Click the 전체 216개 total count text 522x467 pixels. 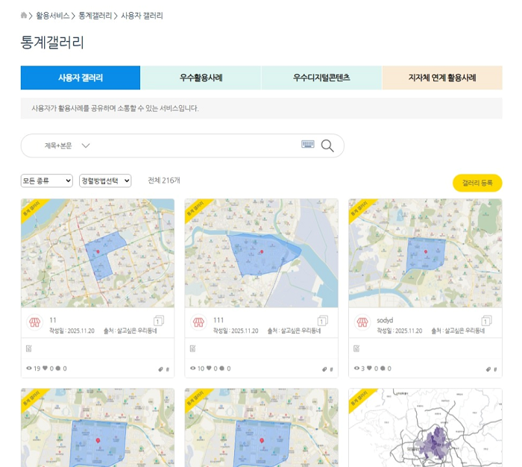point(164,181)
